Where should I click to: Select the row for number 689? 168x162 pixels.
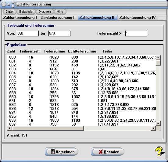tap(82, 93)
